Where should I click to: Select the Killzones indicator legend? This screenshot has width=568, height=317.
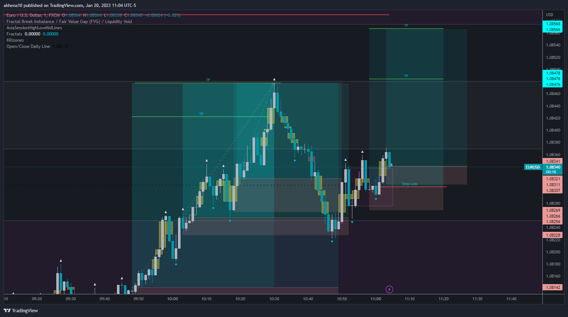15,40
